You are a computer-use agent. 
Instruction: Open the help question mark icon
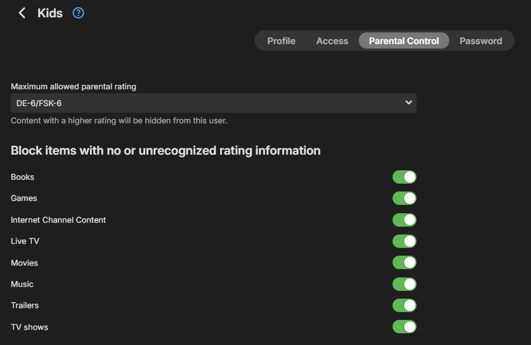point(78,13)
